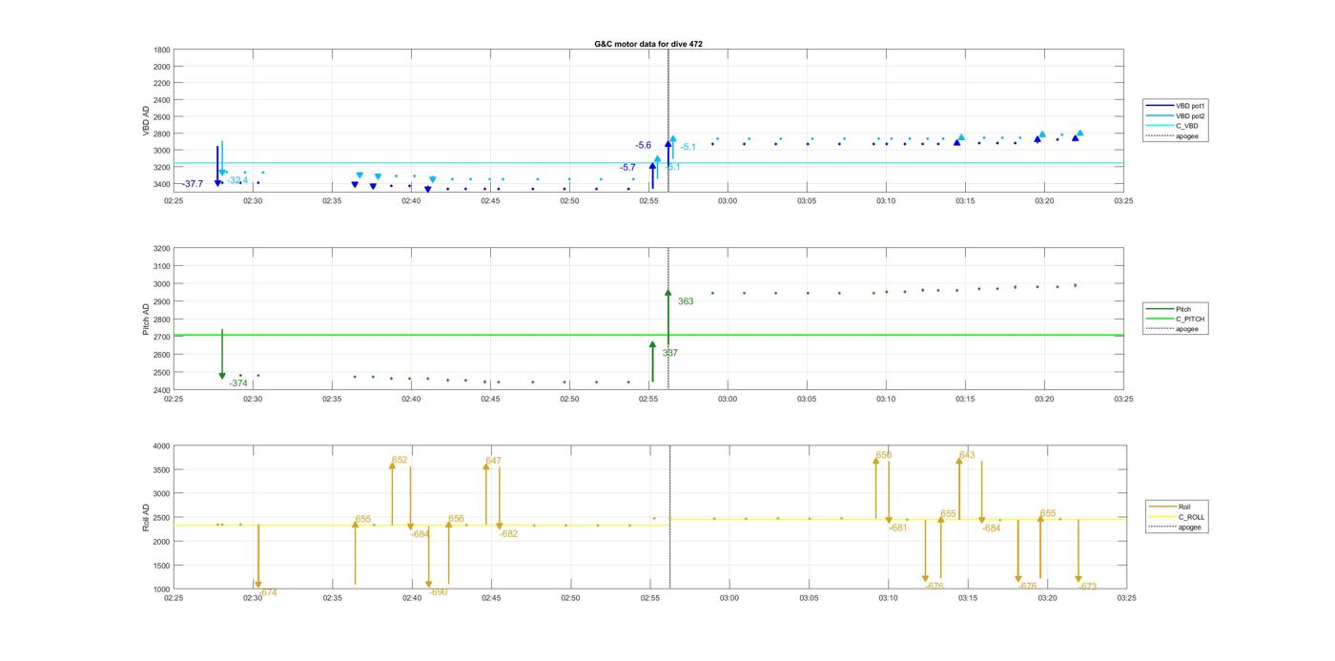Screen dimensions: 1335x661
Task: Click the '-37.7' VBD data label
Action: (x=192, y=184)
